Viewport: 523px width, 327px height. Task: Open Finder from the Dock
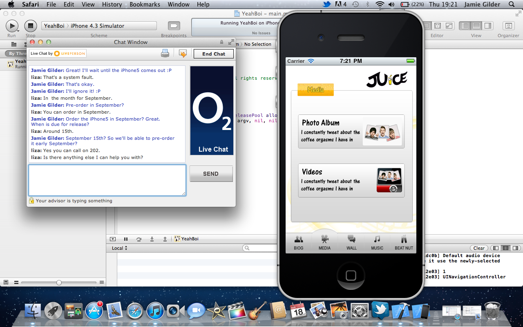pyautogui.click(x=33, y=311)
